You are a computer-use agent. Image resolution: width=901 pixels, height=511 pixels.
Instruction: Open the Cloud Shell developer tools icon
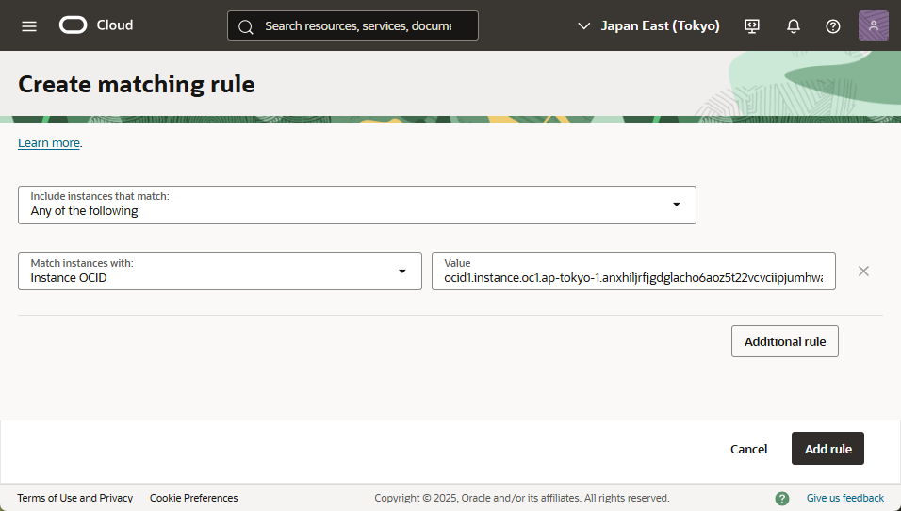click(752, 25)
